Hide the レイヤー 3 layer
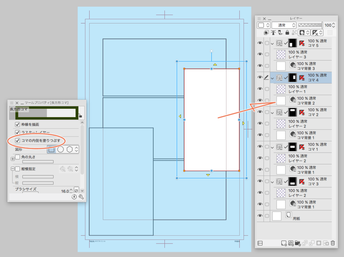This screenshot has height=257, width=344. 260,54
